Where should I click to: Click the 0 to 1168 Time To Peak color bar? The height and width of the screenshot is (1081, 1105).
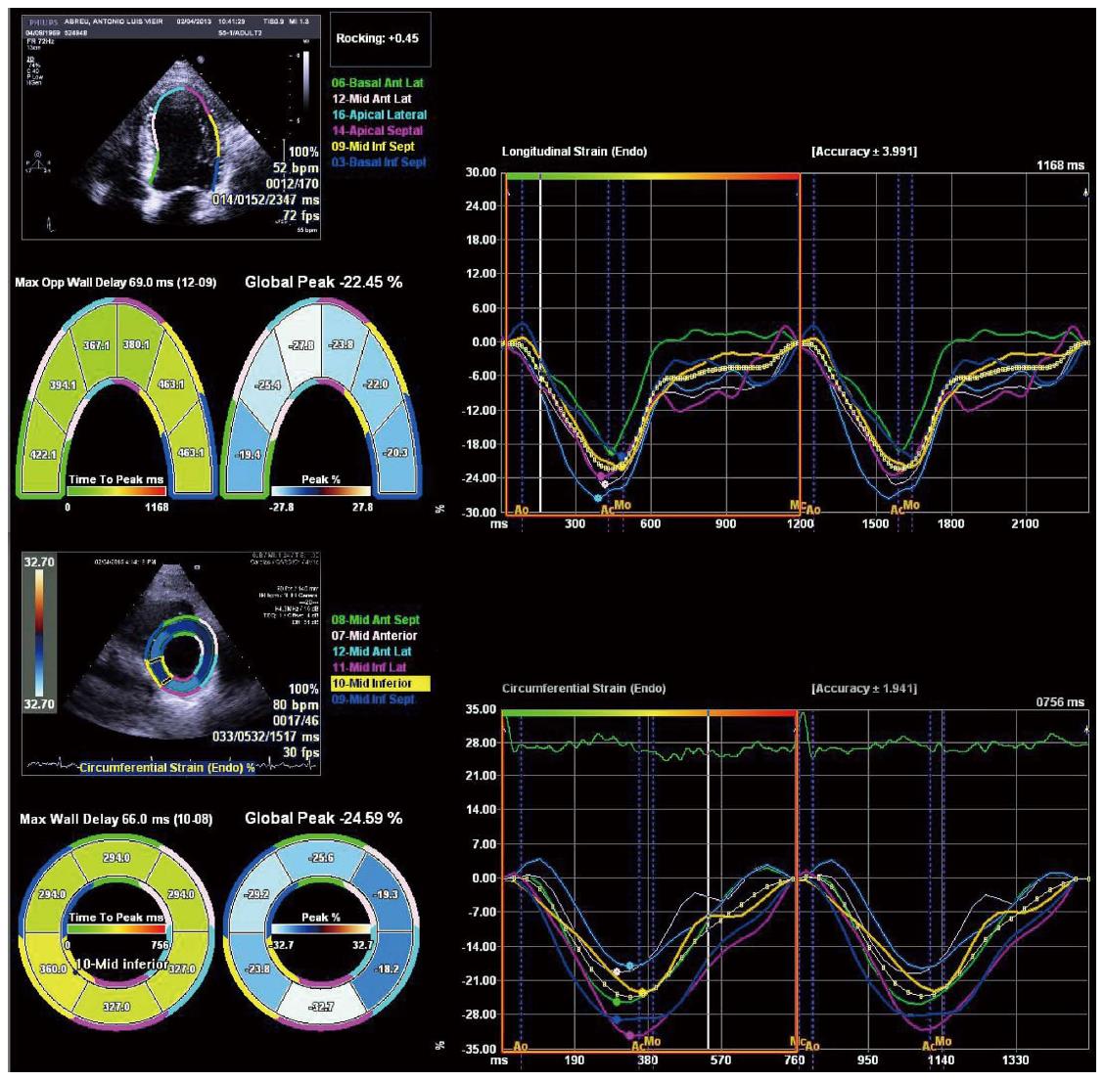116,492
